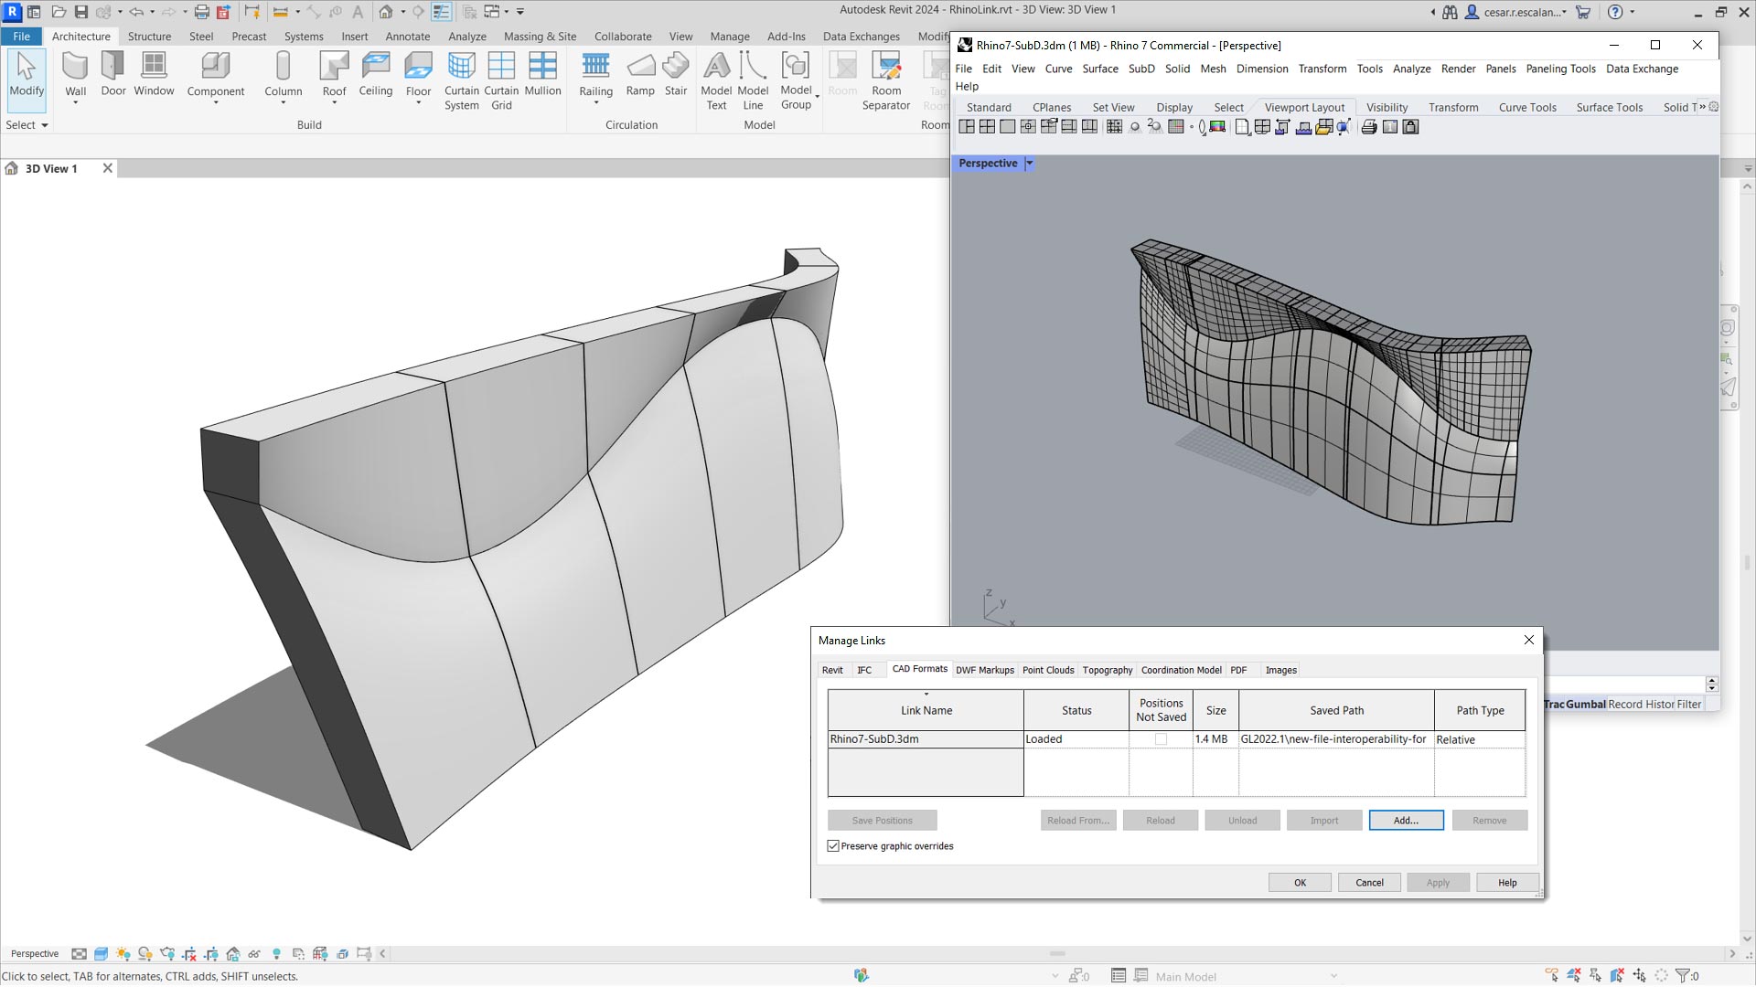Open the Select dropdown in Revit
The height and width of the screenshot is (987, 1756).
coord(43,125)
